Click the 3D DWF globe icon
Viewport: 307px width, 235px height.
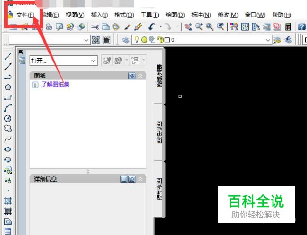click(x=81, y=27)
